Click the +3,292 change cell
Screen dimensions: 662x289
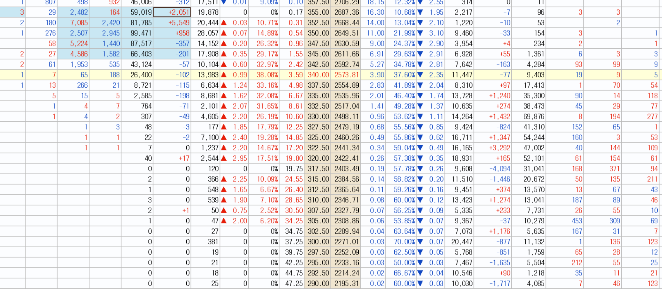(494, 148)
